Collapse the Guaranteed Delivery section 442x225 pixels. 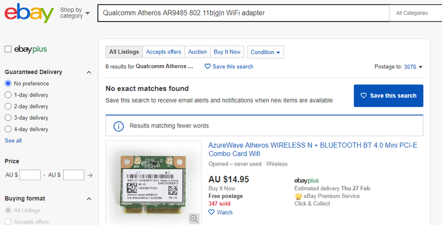90,72
